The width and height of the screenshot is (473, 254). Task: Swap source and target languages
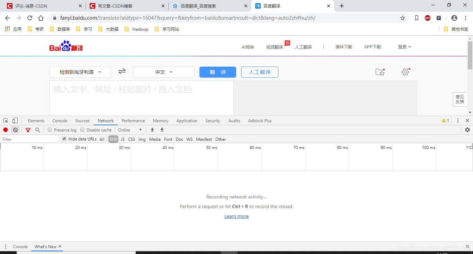[122, 71]
